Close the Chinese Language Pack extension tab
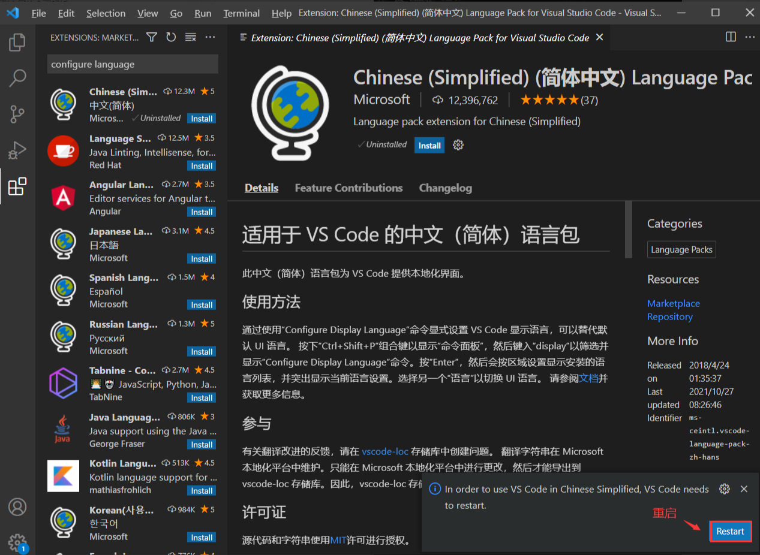 click(x=599, y=37)
